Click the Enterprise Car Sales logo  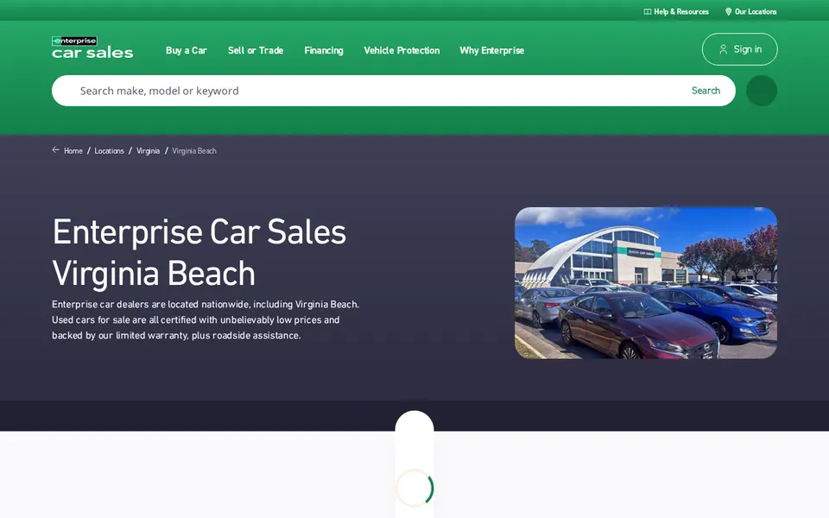coord(92,47)
